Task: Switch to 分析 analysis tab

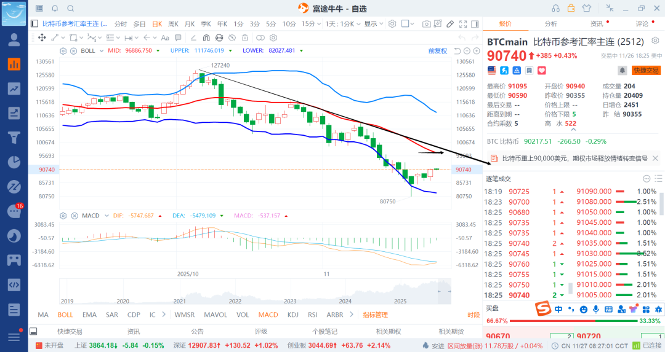Action: 551,24
